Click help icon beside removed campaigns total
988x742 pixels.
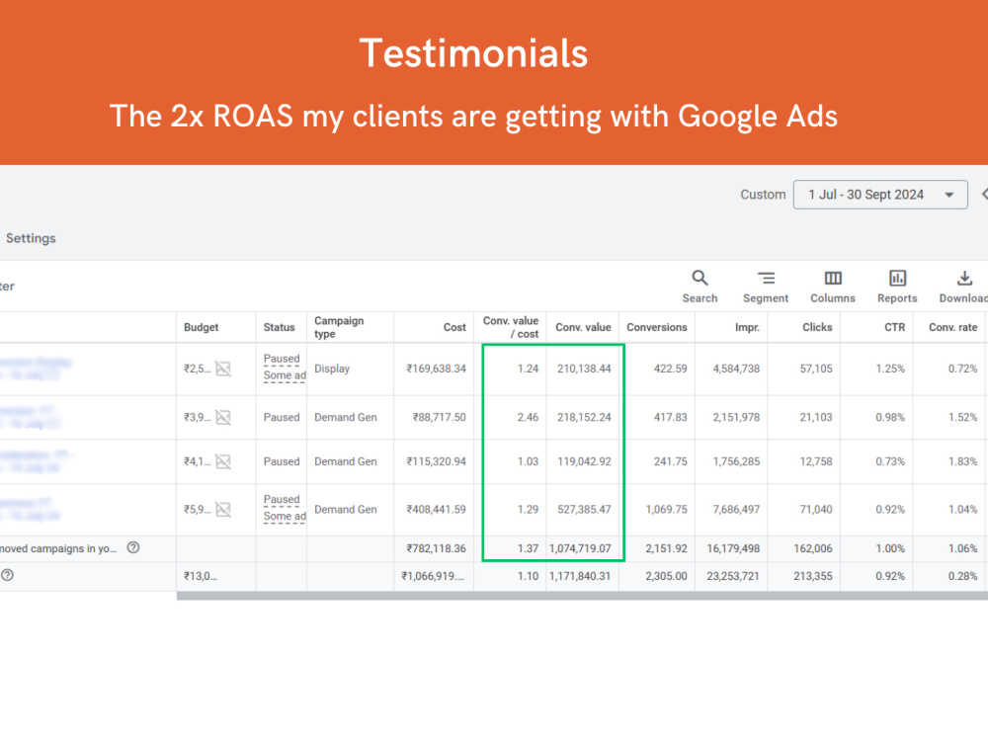tap(133, 548)
